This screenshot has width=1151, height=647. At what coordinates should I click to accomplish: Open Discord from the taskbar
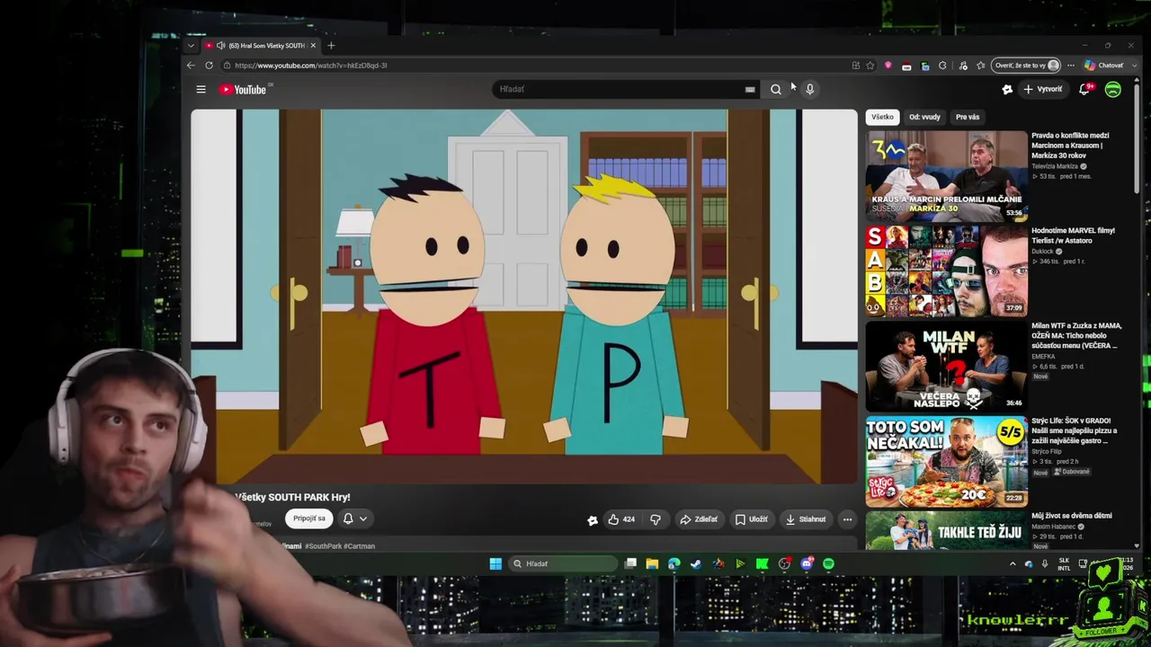click(807, 563)
